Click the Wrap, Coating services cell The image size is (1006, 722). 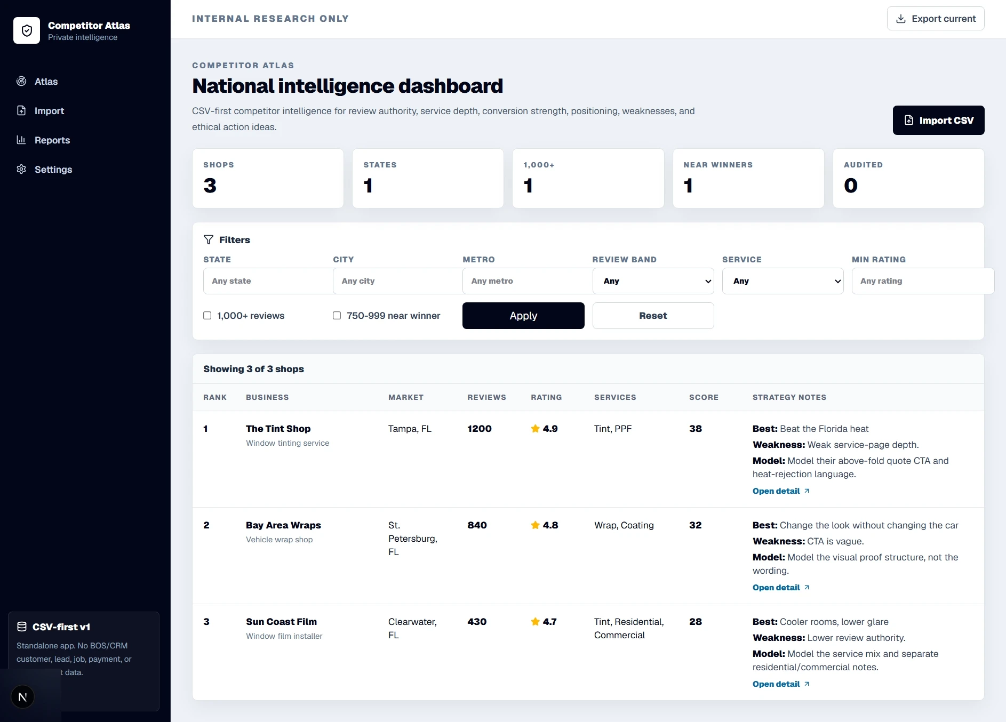624,525
